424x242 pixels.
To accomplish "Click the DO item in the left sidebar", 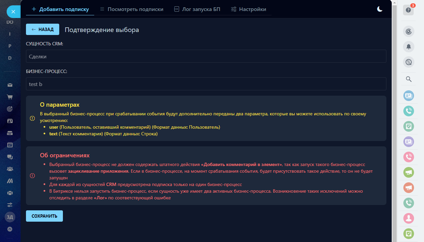I will pos(10,22).
